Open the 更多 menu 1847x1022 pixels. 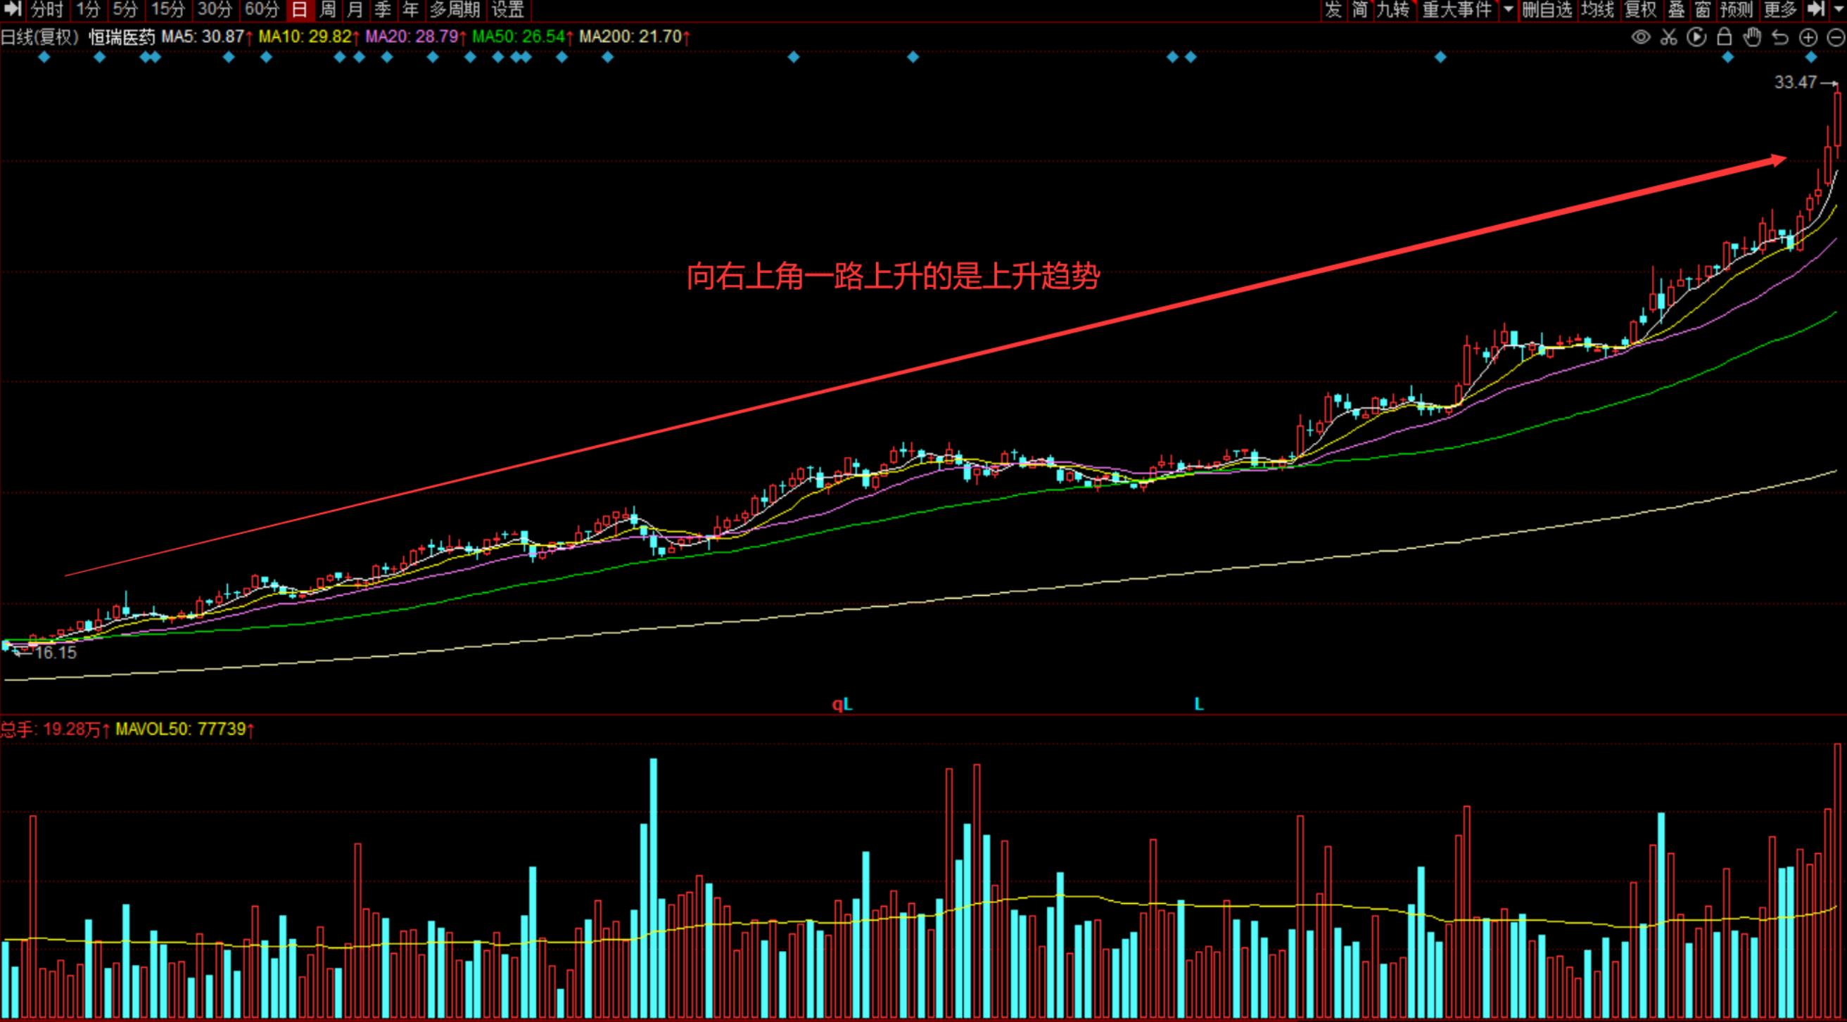(1779, 9)
